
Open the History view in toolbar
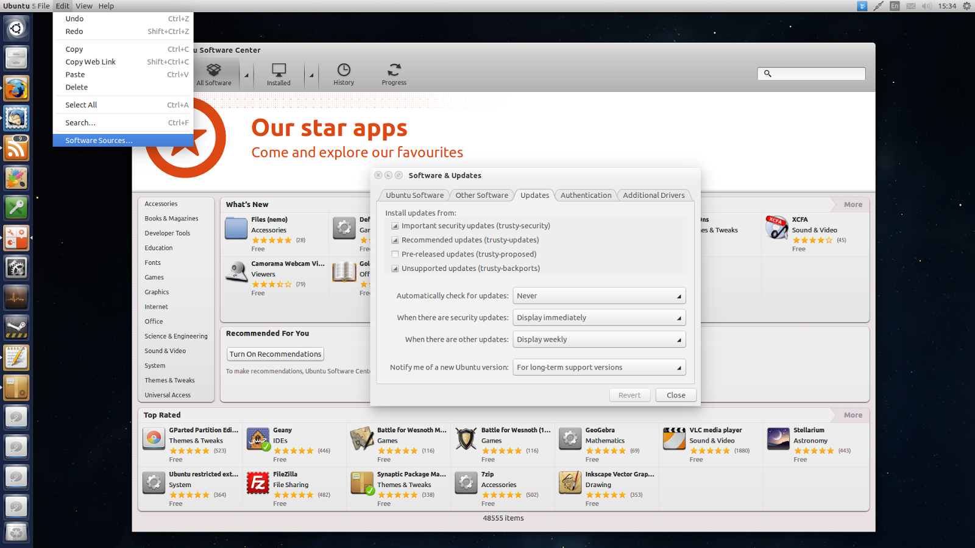pyautogui.click(x=344, y=74)
